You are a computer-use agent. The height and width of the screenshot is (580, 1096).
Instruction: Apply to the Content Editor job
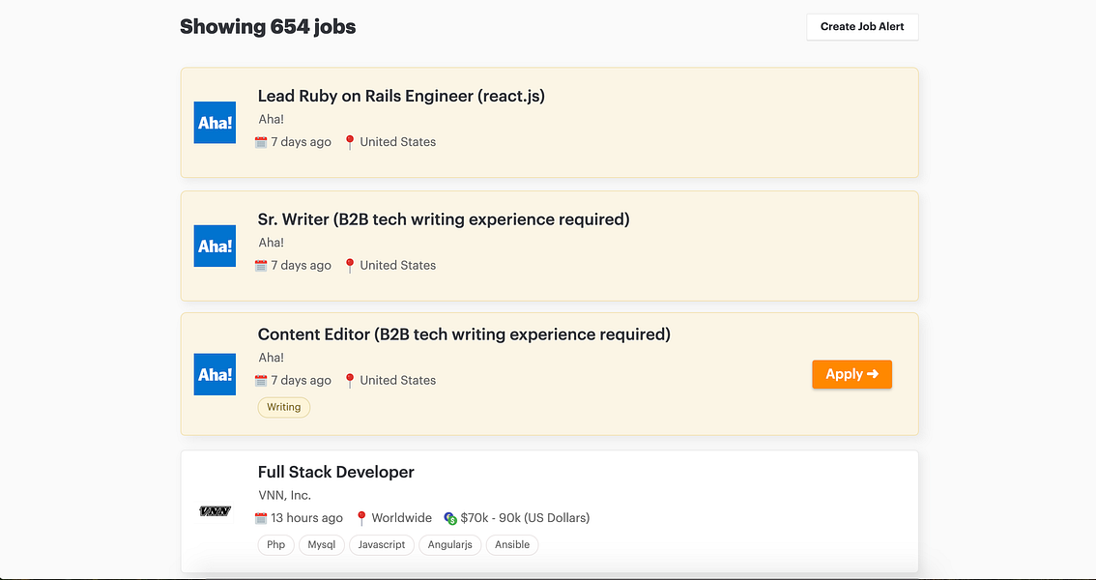pyautogui.click(x=851, y=374)
